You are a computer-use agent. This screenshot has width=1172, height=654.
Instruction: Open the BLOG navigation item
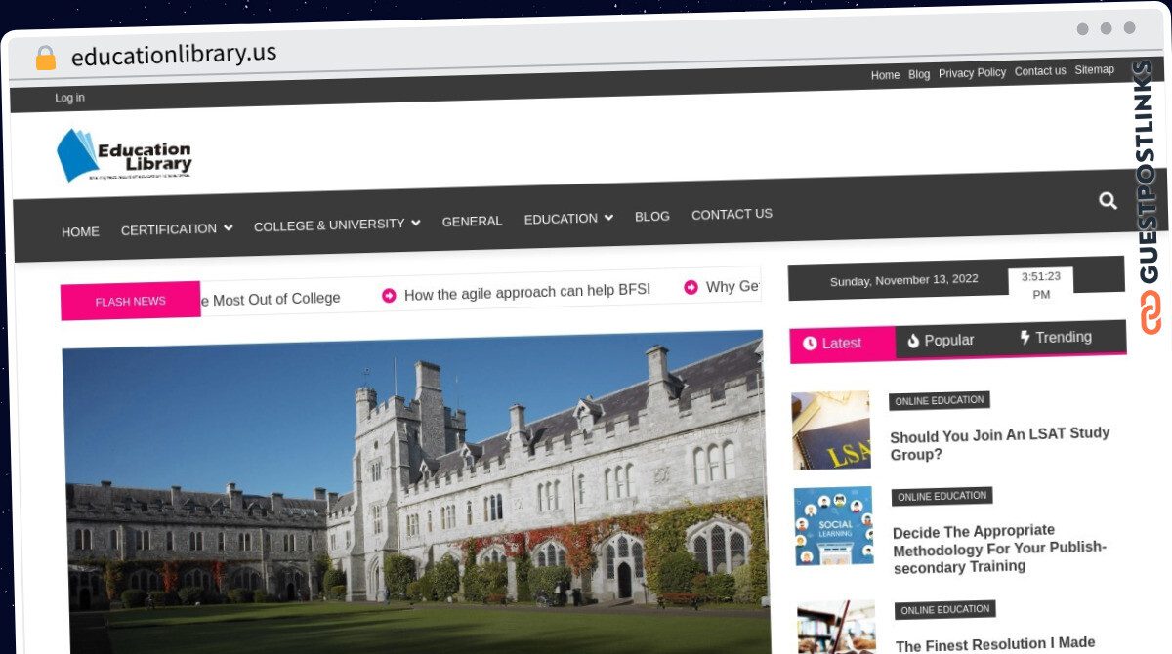[652, 216]
